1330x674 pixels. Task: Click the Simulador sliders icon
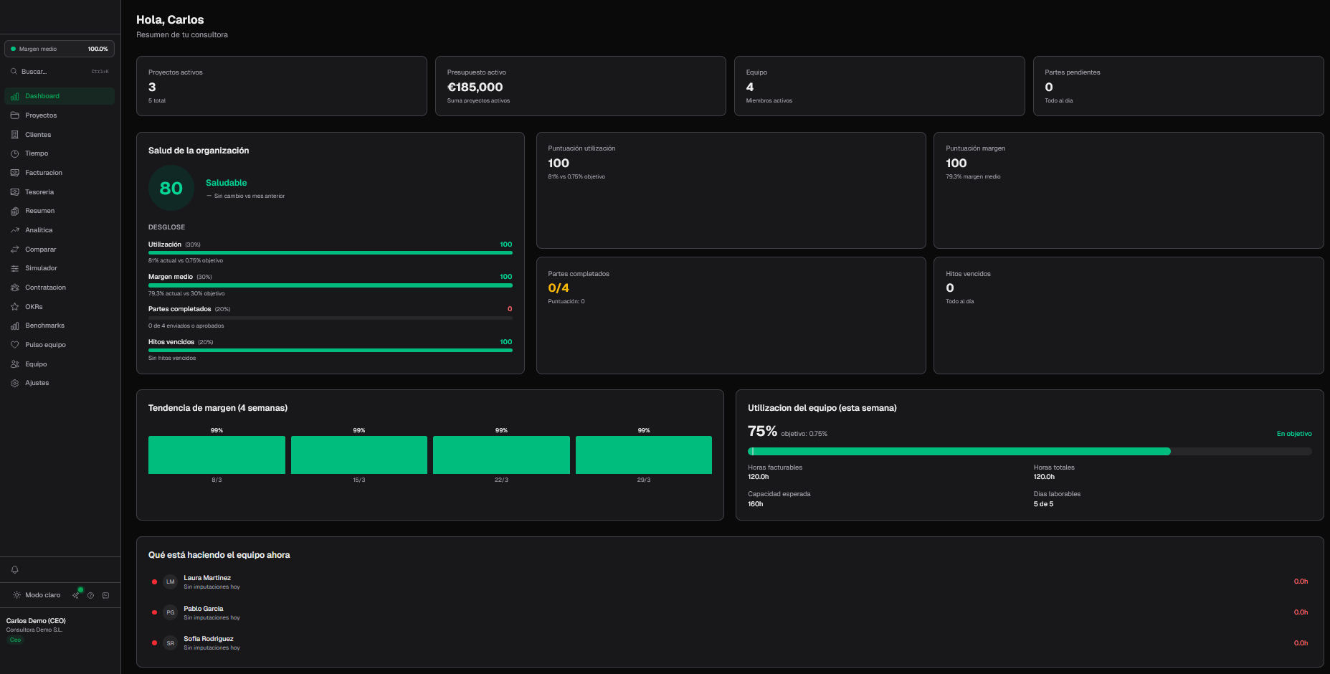[x=14, y=268]
